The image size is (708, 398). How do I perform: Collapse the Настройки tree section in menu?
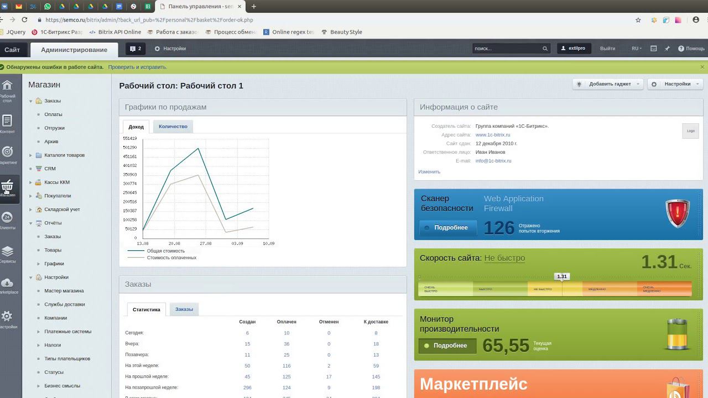[x=31, y=277]
